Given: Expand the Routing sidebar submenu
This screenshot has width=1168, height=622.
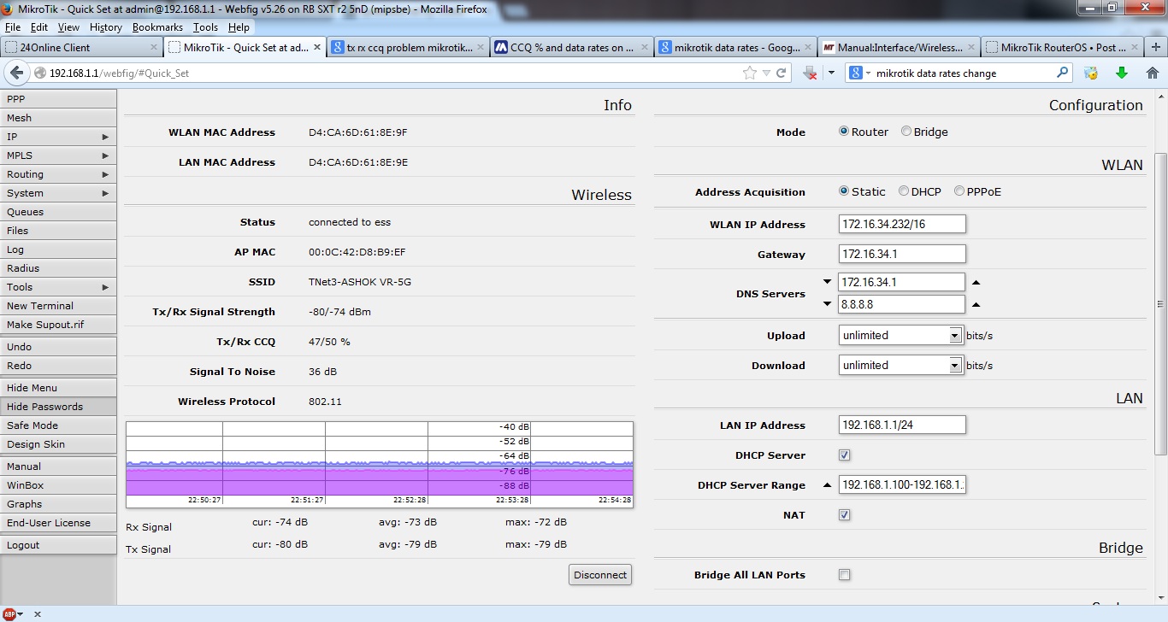Looking at the screenshot, I should tap(51, 173).
